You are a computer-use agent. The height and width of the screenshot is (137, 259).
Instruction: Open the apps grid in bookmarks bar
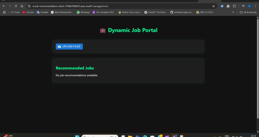[4, 12]
